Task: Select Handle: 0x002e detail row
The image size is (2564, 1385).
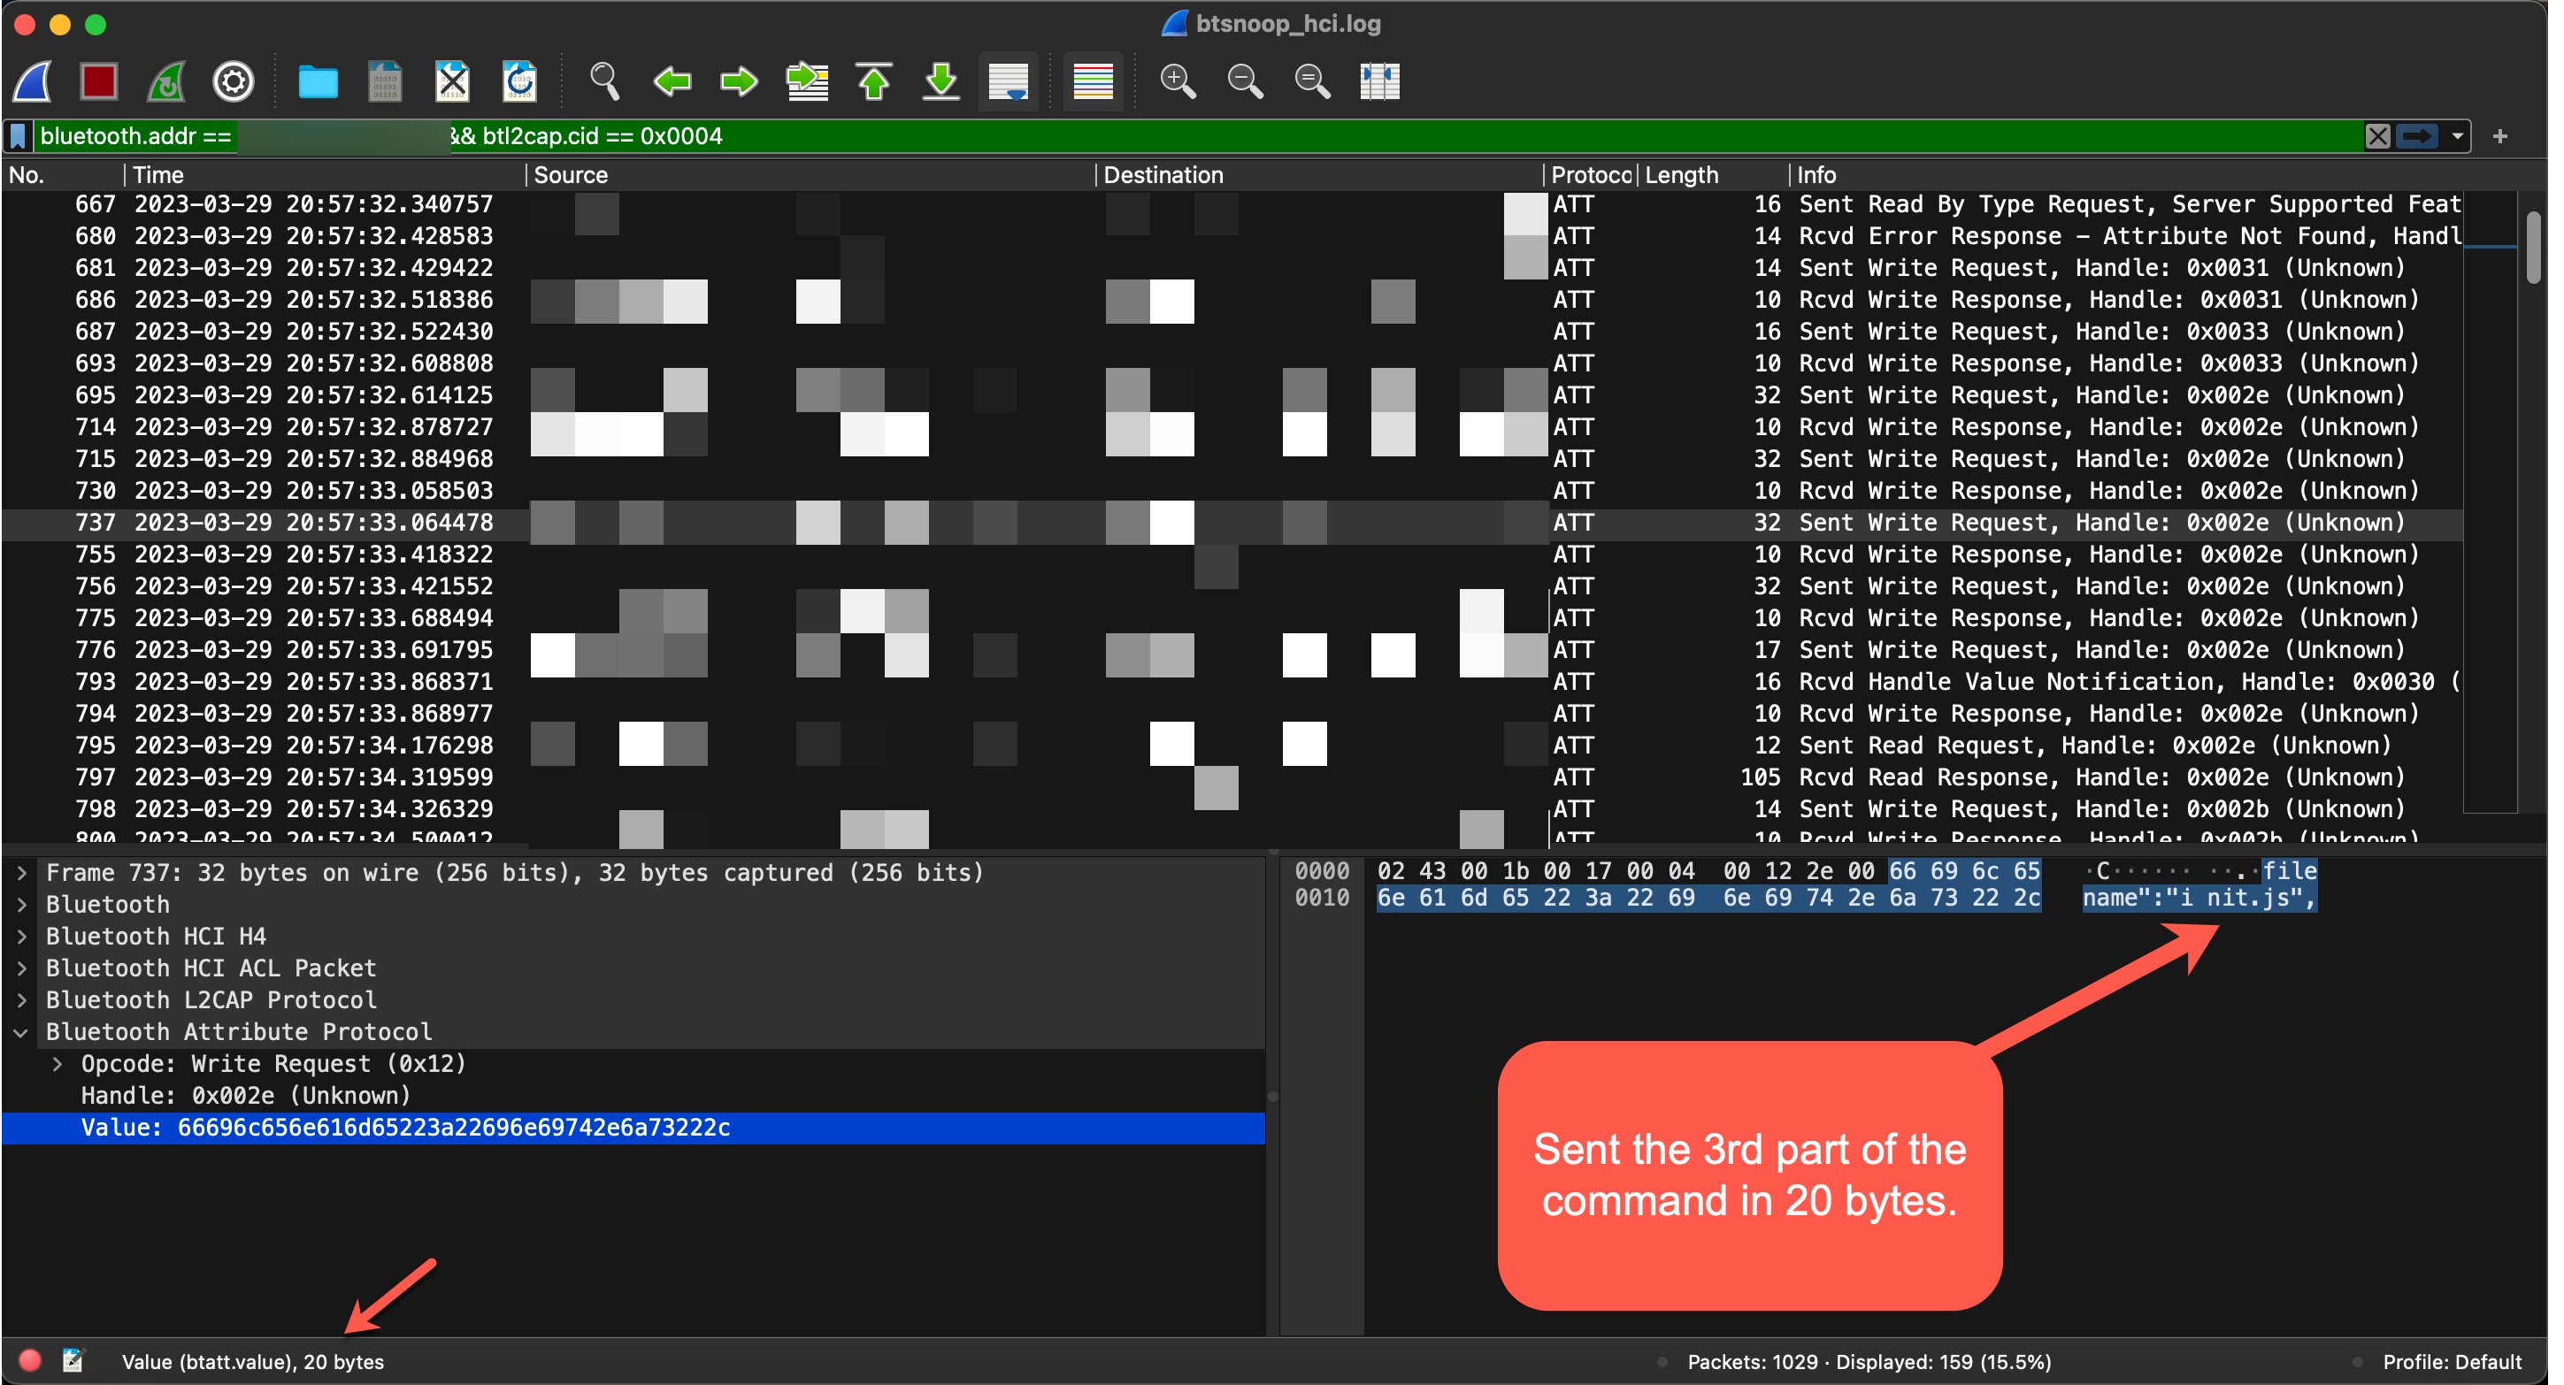Action: click(633, 1096)
